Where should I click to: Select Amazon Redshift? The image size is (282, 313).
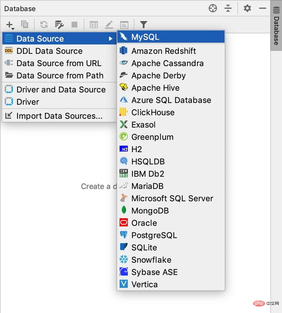171,51
